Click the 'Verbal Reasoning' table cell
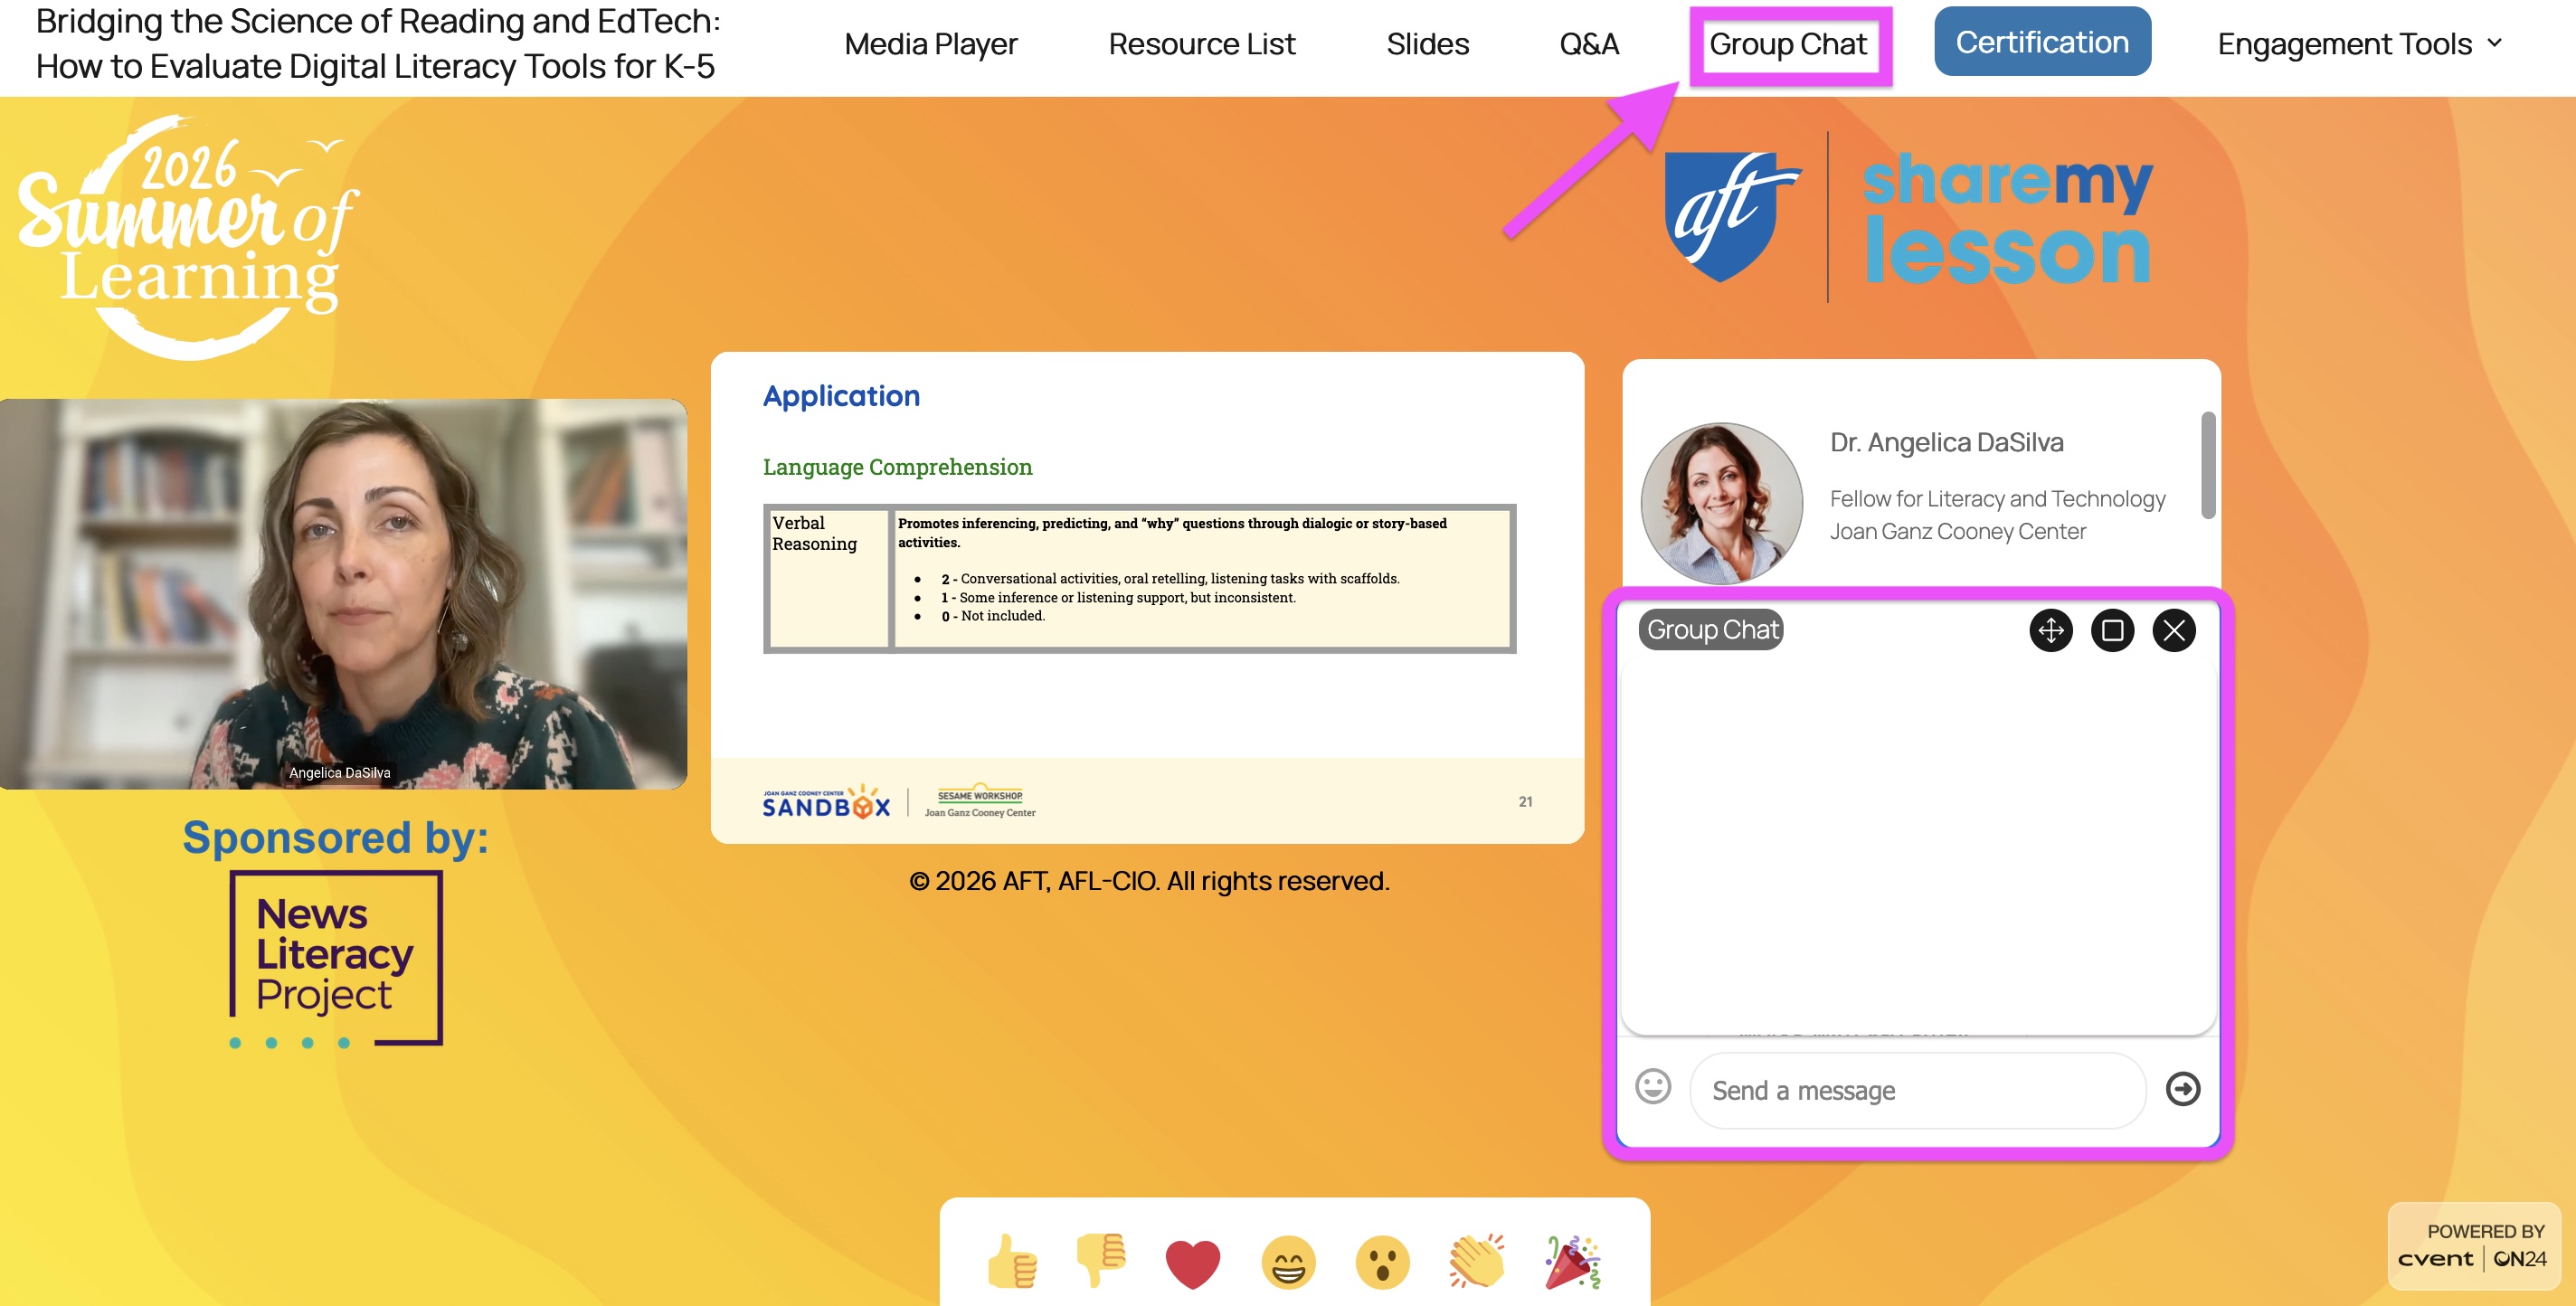The width and height of the screenshot is (2576, 1306). click(828, 578)
